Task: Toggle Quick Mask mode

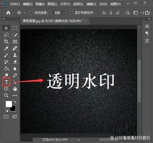Action: (x=6, y=117)
